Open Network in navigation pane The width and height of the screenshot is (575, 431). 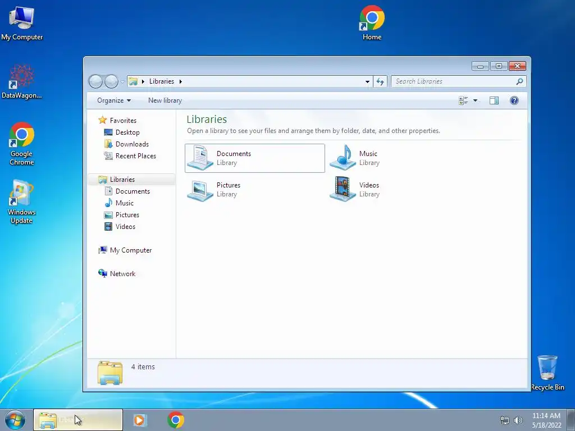pos(122,273)
